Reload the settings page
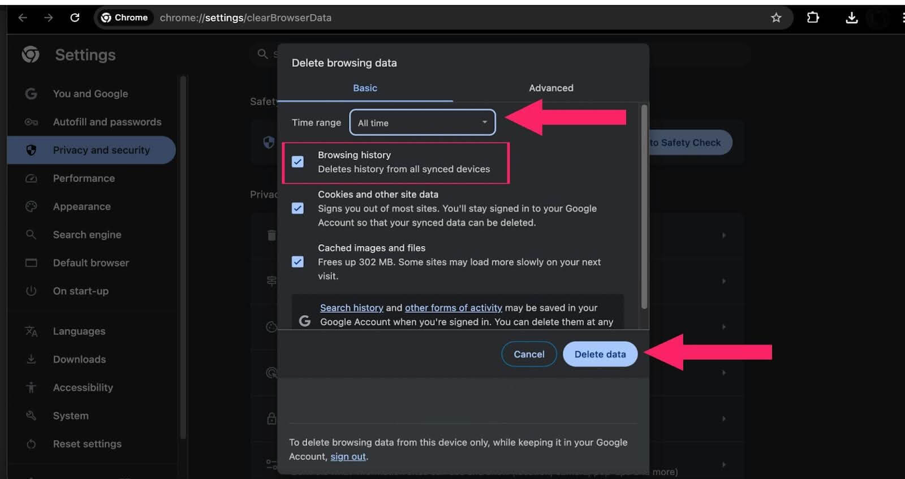905x479 pixels. coord(75,18)
